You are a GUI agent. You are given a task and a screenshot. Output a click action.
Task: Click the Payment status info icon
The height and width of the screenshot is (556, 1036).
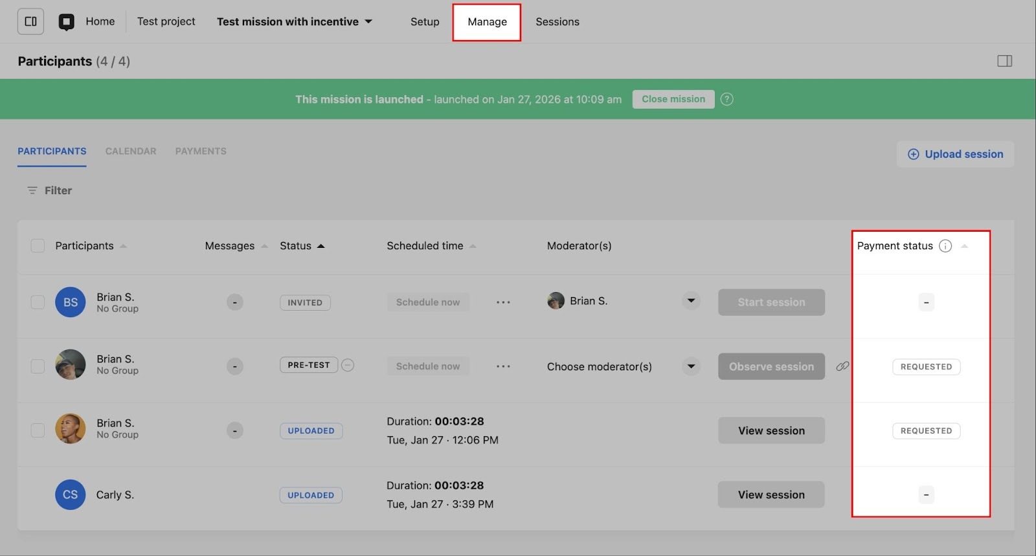(x=945, y=246)
